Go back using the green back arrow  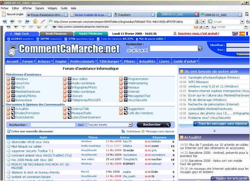point(12,22)
